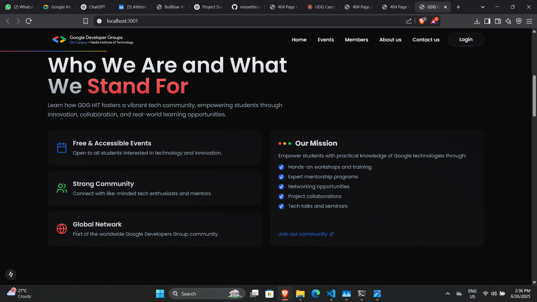Click checkmark next to Project collaborations

coord(281,197)
